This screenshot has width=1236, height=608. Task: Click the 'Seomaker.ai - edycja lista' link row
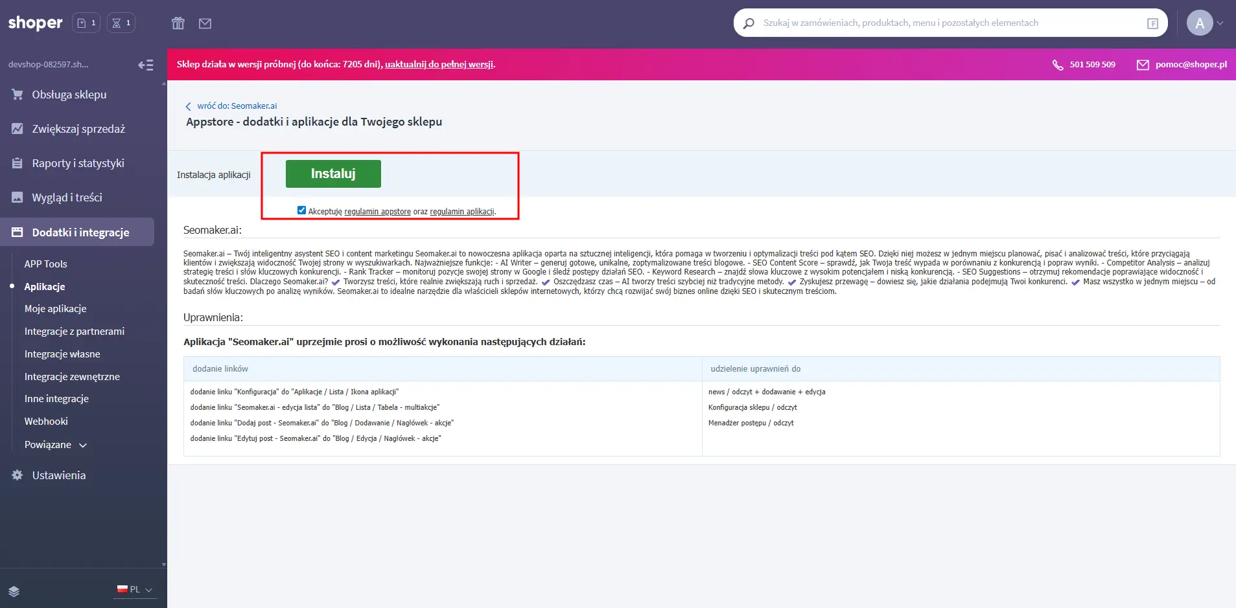tap(315, 407)
